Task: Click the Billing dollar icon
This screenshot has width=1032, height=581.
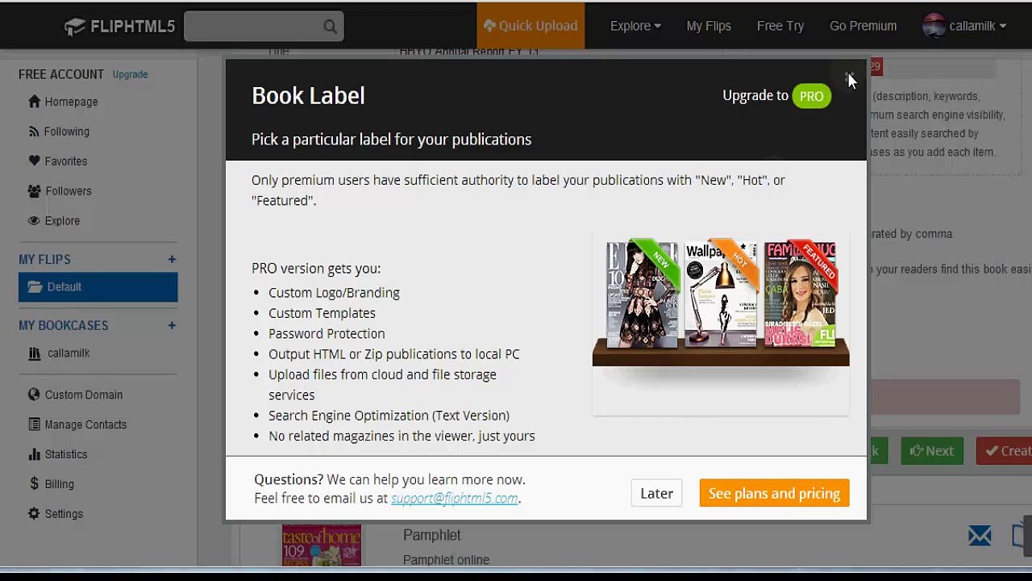Action: click(34, 483)
